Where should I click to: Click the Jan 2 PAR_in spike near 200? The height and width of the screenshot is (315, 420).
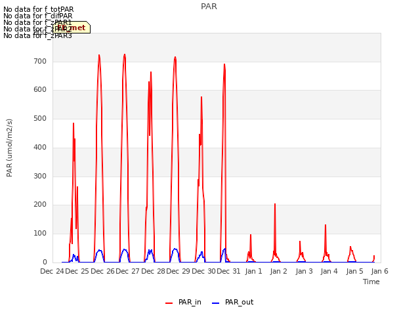275,204
